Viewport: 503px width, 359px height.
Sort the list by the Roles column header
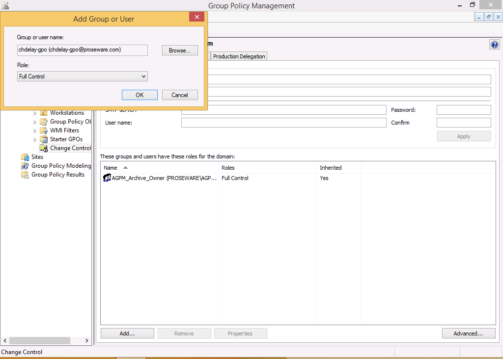[x=268, y=168]
